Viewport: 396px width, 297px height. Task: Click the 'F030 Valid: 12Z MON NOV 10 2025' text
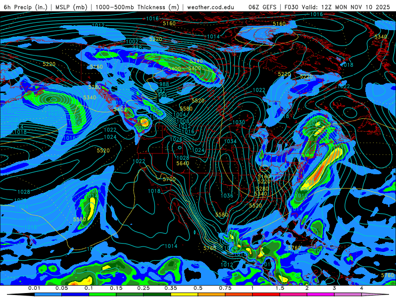pyautogui.click(x=337, y=7)
